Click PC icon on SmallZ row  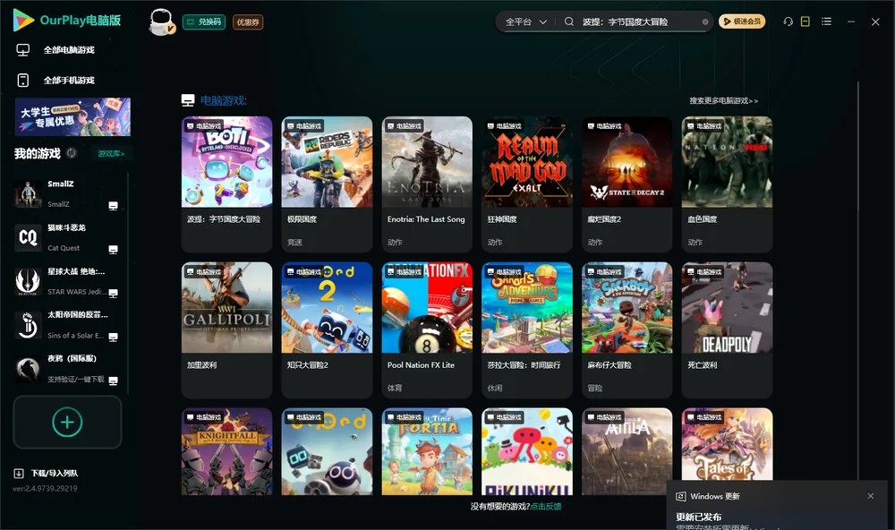(x=113, y=206)
